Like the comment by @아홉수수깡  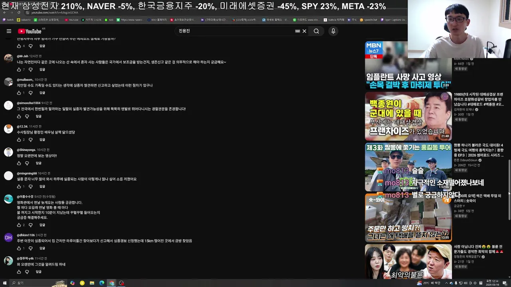(19, 225)
